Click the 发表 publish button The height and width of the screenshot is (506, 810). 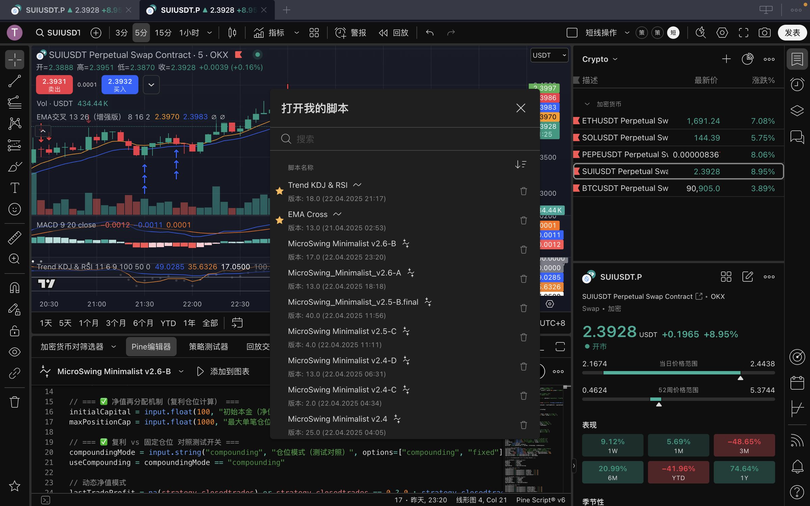[x=792, y=33]
